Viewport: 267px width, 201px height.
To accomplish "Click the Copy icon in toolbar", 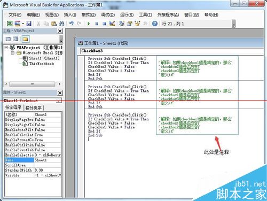I will pos(46,24).
